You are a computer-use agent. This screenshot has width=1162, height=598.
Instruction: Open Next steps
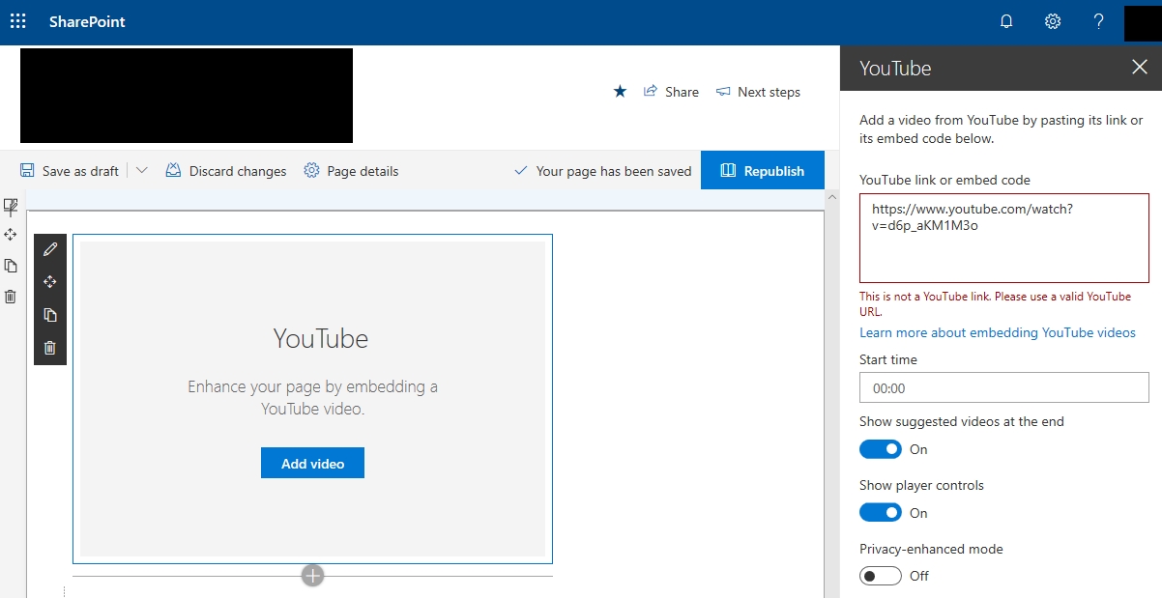(x=758, y=92)
